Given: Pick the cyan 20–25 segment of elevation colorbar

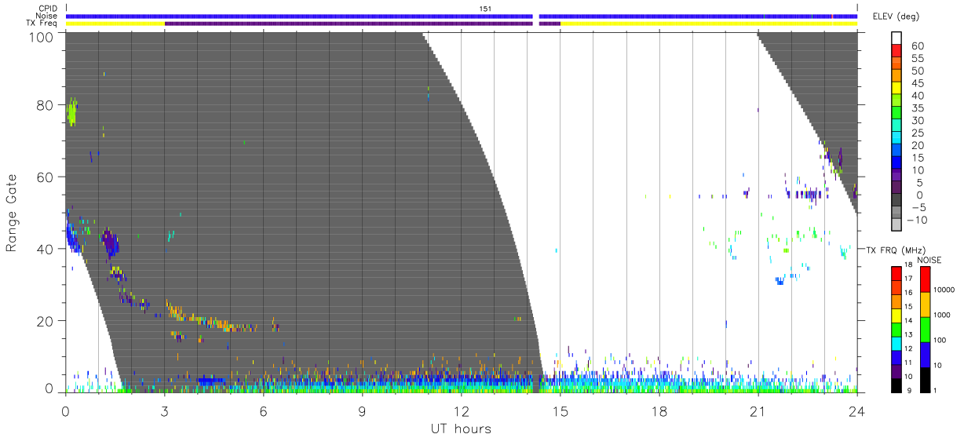Looking at the screenshot, I should click(x=896, y=139).
